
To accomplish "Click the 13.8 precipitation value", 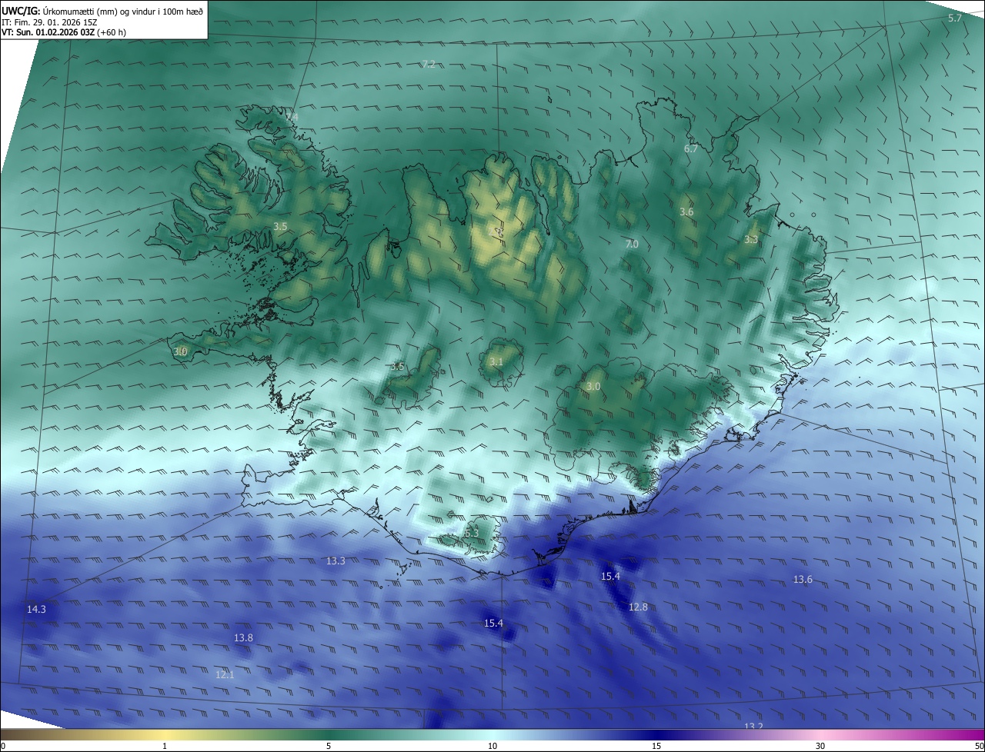I will coord(243,637).
